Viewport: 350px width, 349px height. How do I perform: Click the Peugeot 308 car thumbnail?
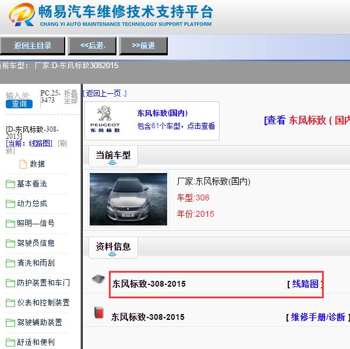pos(128,199)
